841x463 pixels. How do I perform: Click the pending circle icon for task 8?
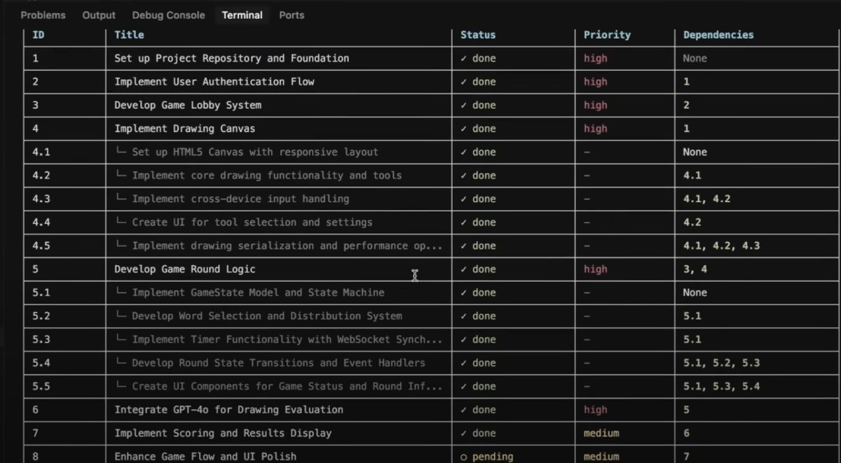pos(464,457)
